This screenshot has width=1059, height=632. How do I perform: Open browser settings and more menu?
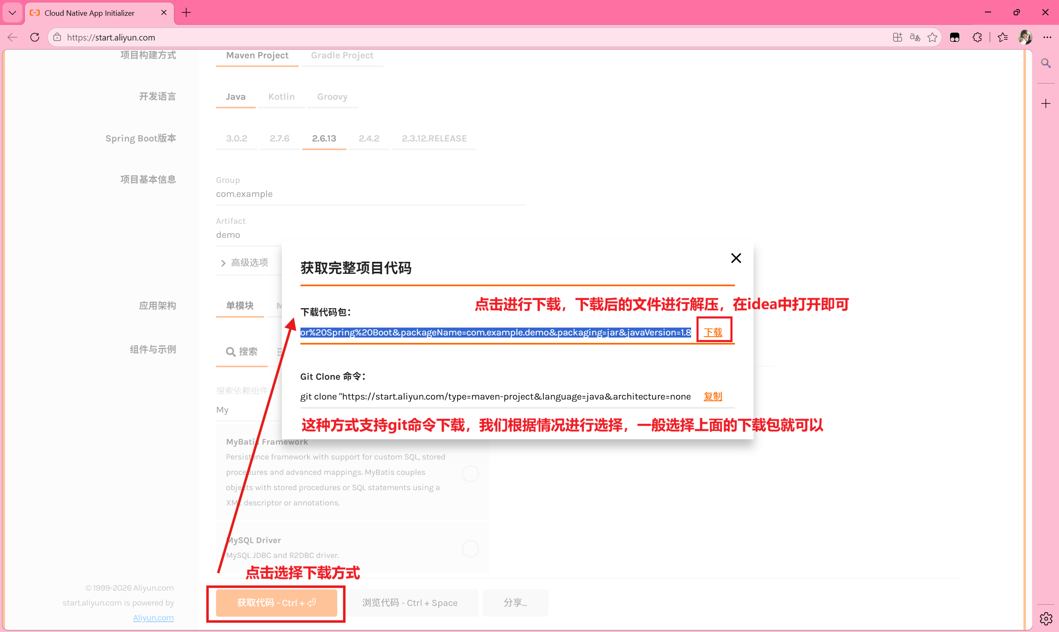(1047, 38)
